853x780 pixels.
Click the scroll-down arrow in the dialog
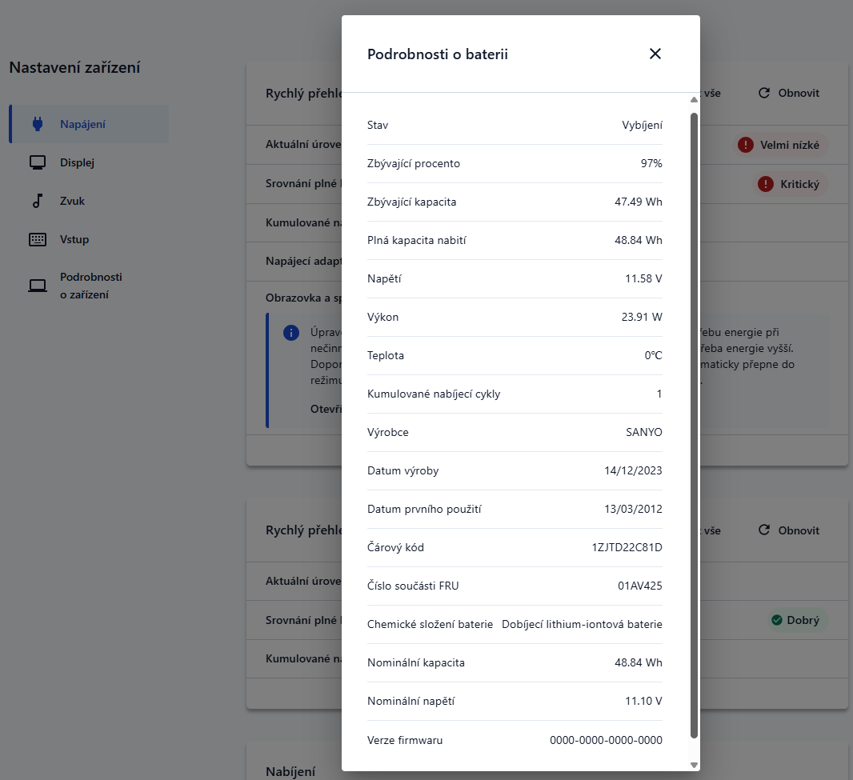[694, 765]
